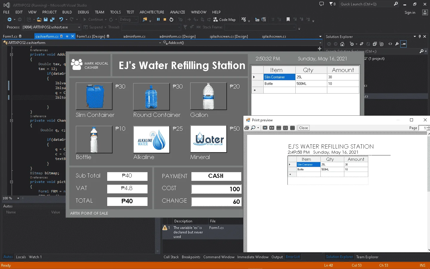Show All Files icon in Solution Explorer

(x=381, y=44)
